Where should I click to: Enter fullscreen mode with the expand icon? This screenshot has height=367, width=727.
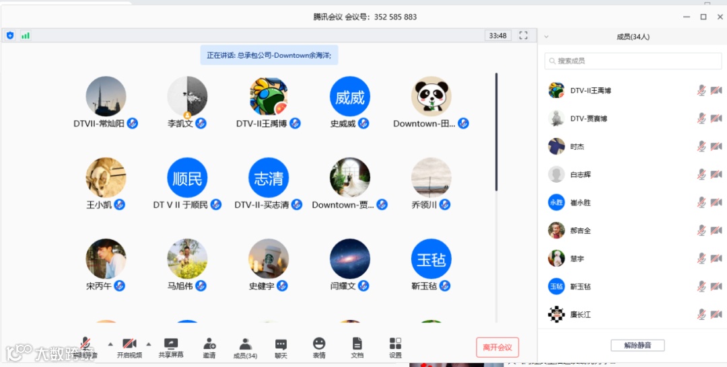[x=524, y=35]
